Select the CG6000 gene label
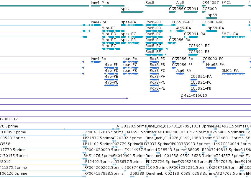 pyautogui.click(x=209, y=9)
